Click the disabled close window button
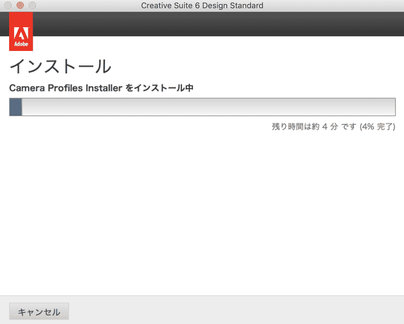 coord(8,5)
